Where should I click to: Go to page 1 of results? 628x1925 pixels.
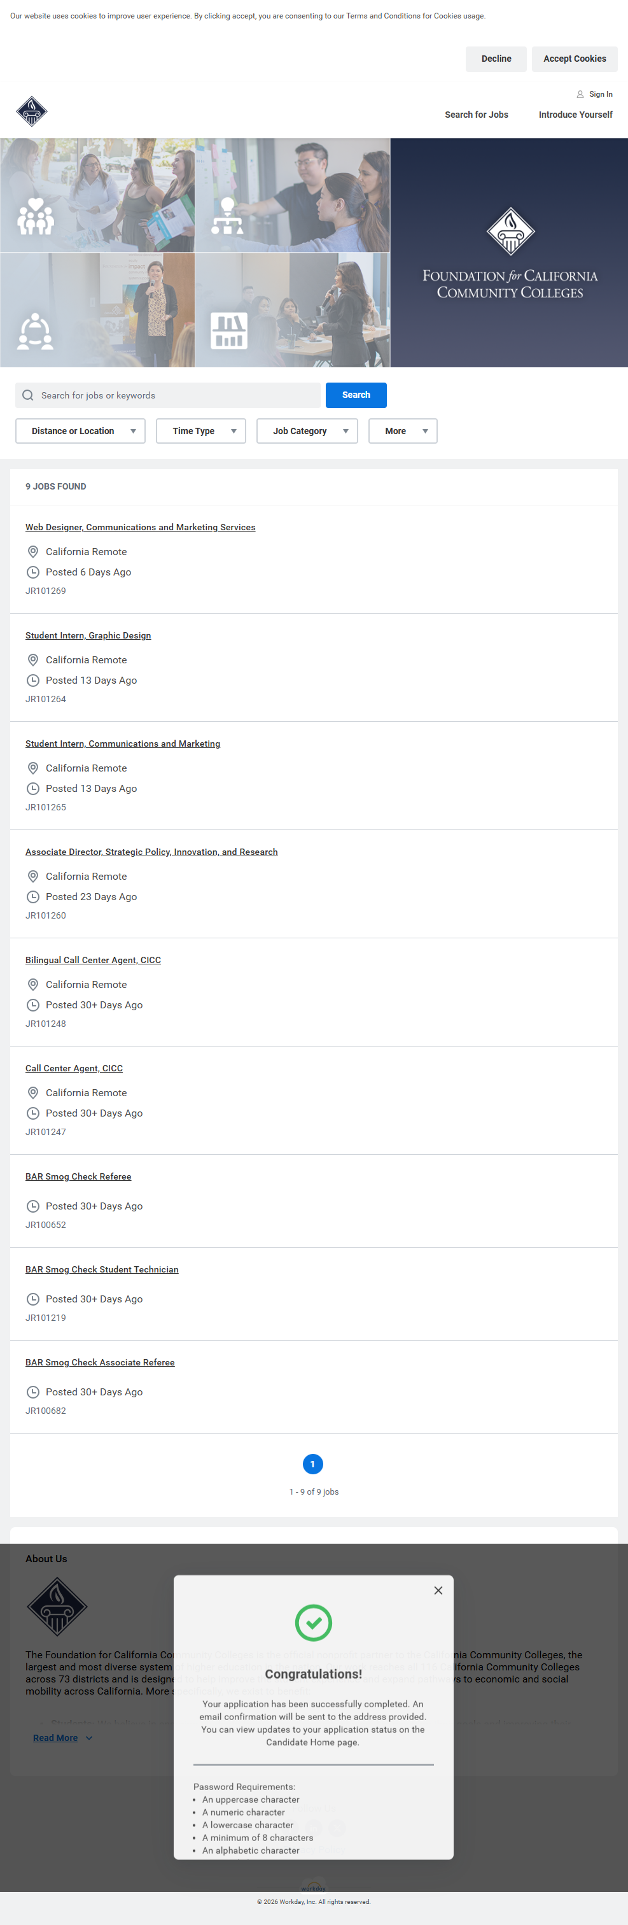coord(313,1464)
